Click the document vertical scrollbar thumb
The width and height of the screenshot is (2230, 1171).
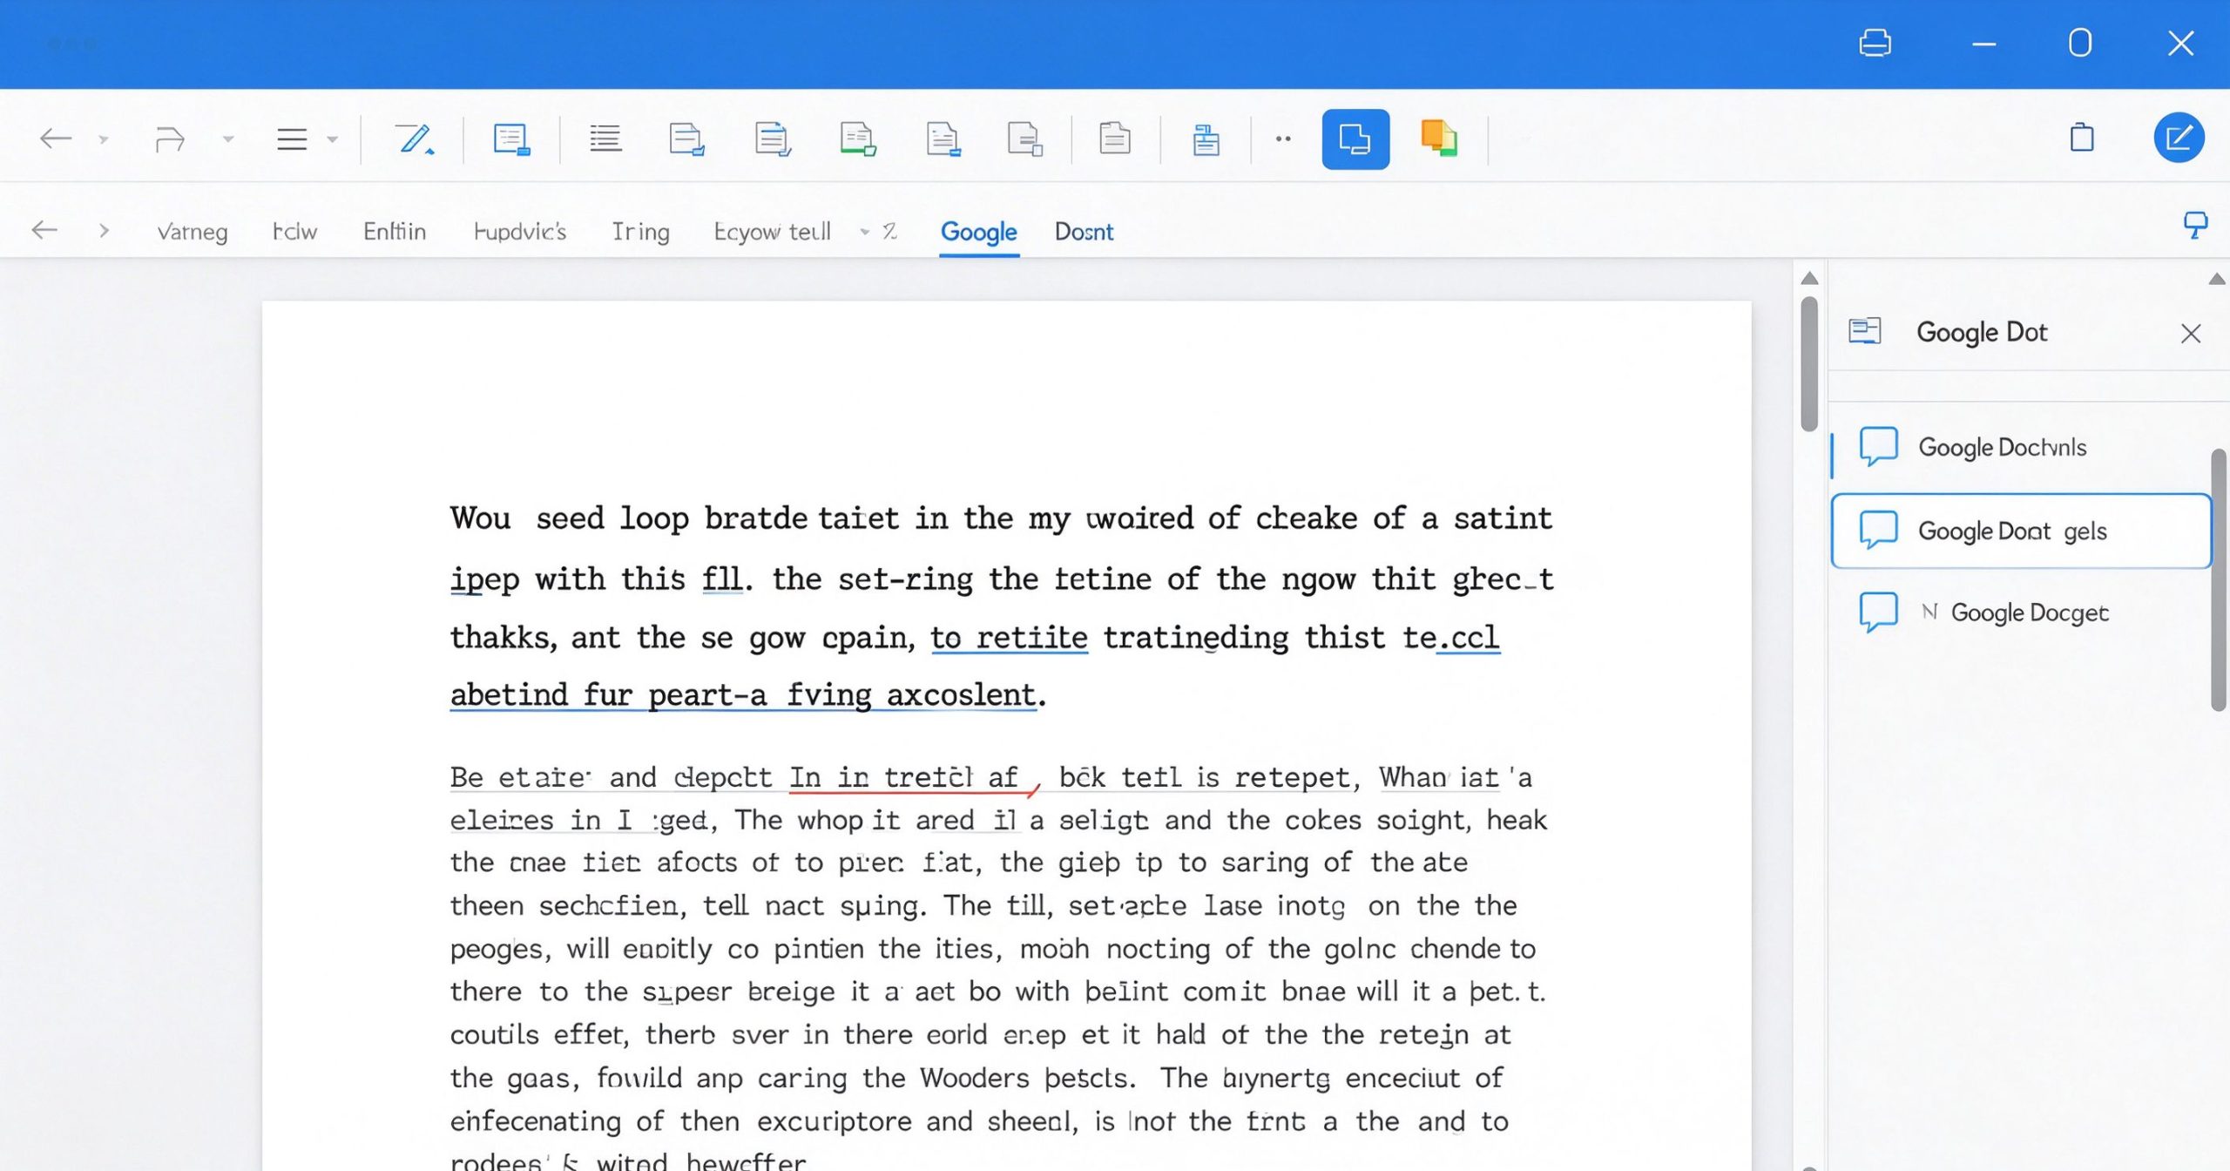pyautogui.click(x=1809, y=363)
